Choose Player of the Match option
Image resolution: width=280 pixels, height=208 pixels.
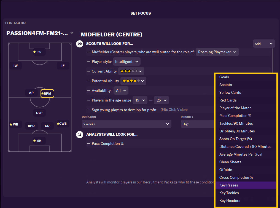tap(246, 108)
